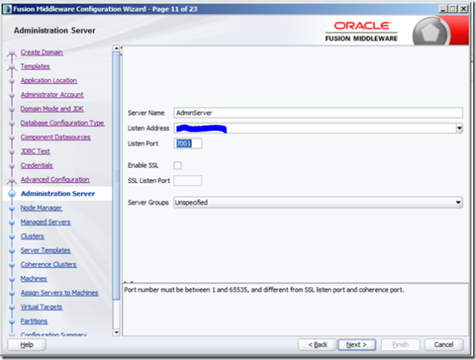Open Domain Mode and JDK step
The image size is (476, 360).
pyautogui.click(x=52, y=109)
